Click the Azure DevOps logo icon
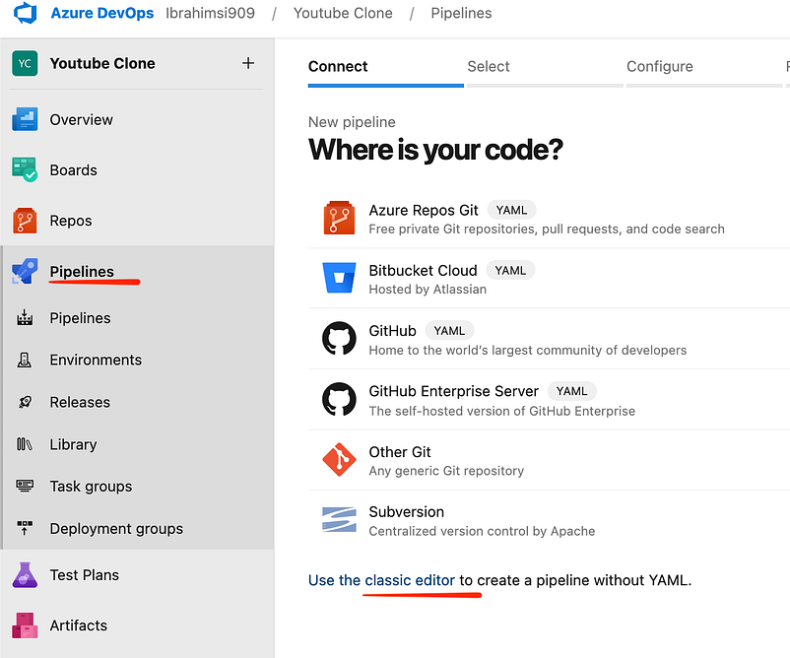The width and height of the screenshot is (790, 658). click(26, 13)
